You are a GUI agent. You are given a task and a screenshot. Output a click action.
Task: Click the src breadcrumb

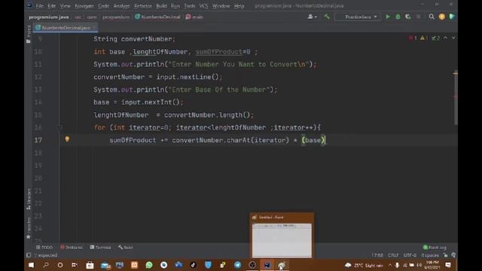point(78,17)
